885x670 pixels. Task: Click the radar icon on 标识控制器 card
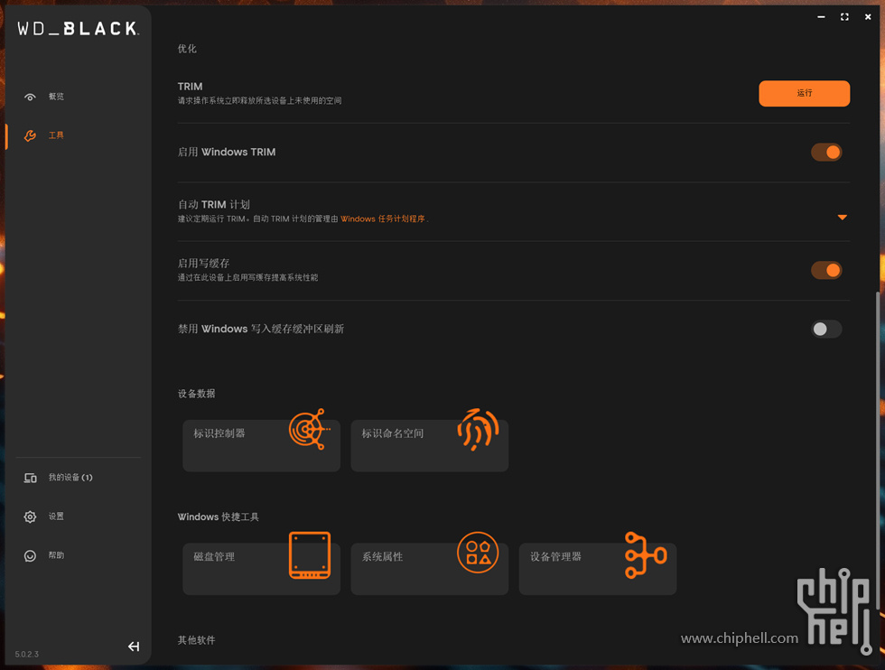pyautogui.click(x=309, y=429)
